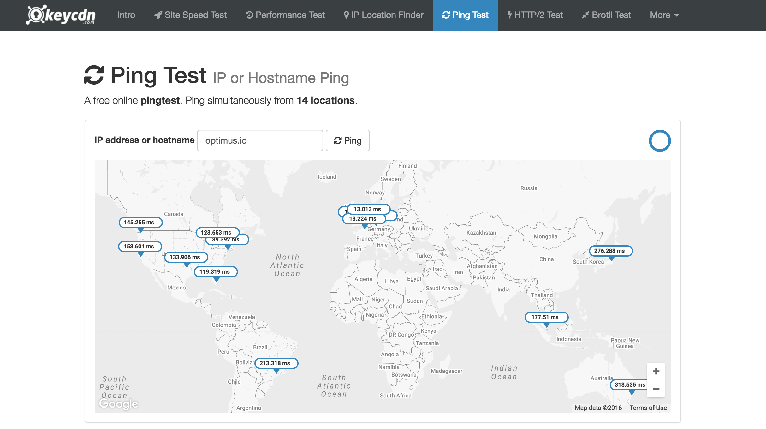Click the lightning icon for HTTP/2 Test
The height and width of the screenshot is (429, 766).
510,15
